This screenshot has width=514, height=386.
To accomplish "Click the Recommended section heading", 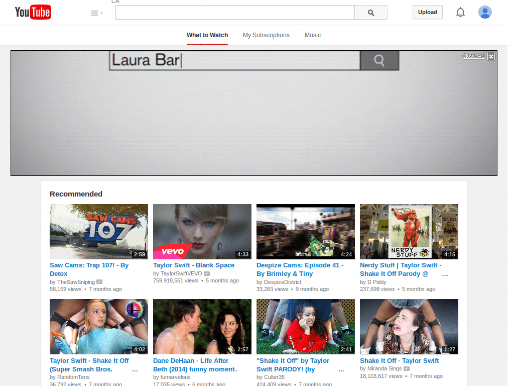I will click(x=76, y=194).
